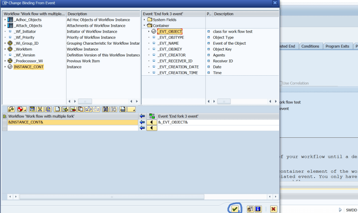Click black triangle button in empty binding row
This screenshot has width=358, height=213.
(152, 128)
